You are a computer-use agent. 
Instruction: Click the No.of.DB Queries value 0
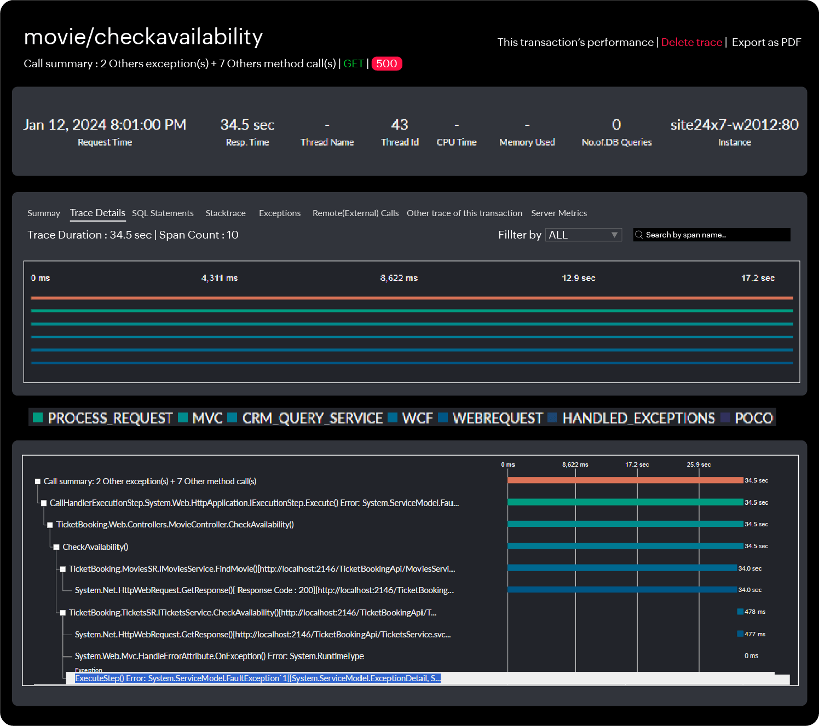coord(616,125)
